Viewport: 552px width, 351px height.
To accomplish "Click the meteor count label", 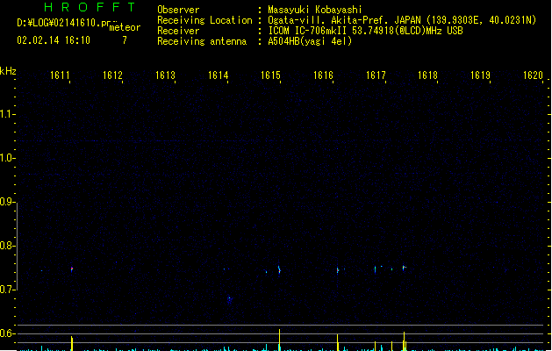I will (x=125, y=27).
